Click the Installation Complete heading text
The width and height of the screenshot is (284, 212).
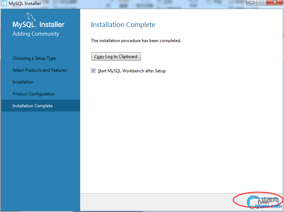[x=123, y=25]
